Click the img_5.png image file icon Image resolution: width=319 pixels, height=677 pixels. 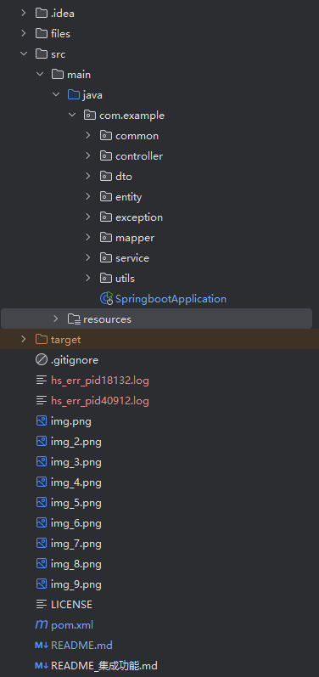pyautogui.click(x=42, y=503)
